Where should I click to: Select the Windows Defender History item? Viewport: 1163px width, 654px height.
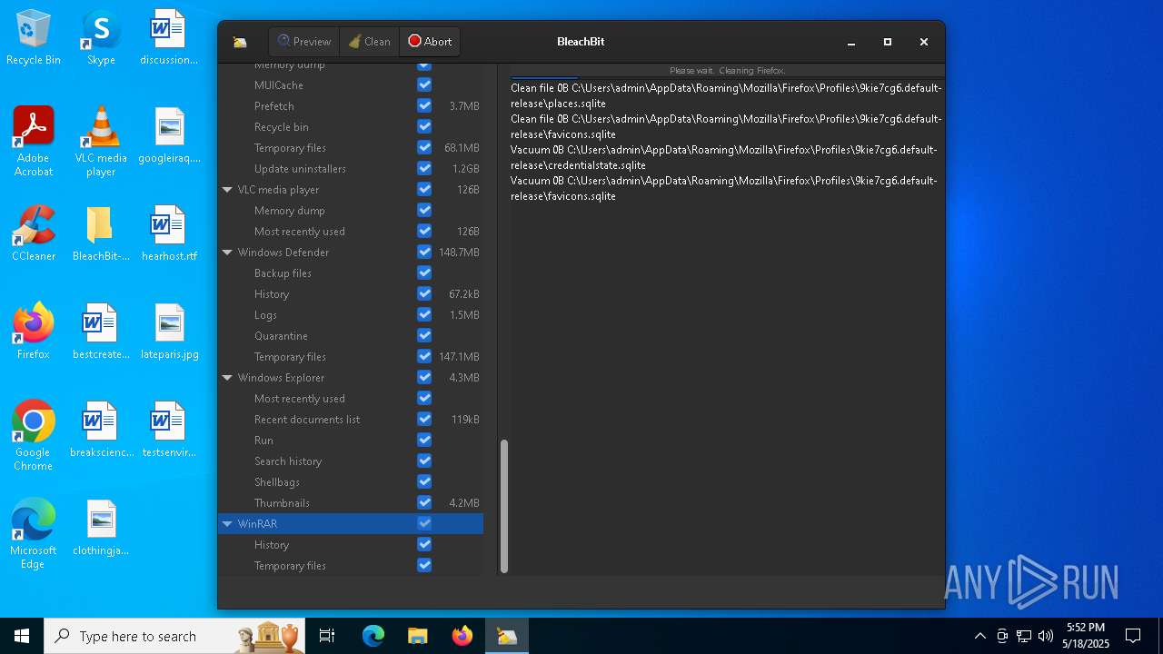tap(272, 294)
